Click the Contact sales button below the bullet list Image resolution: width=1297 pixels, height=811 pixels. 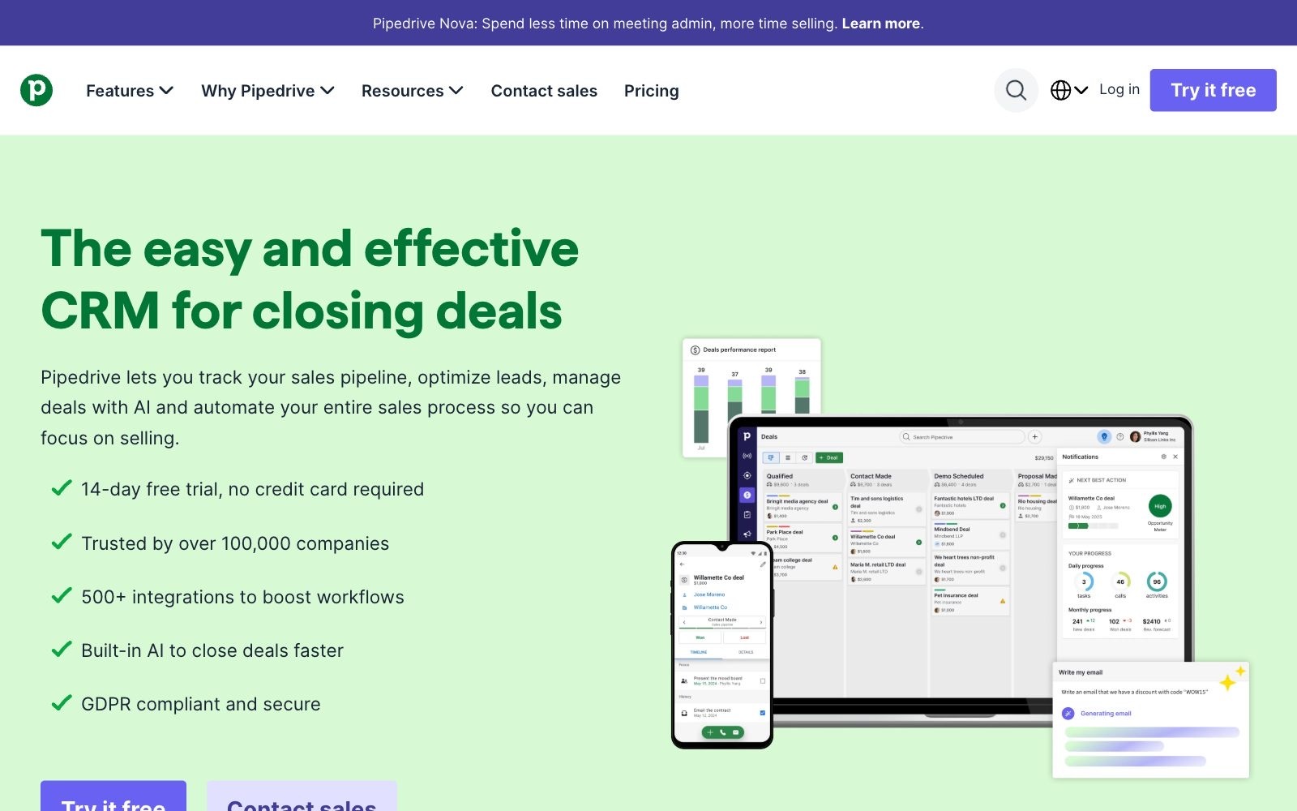pyautogui.click(x=302, y=796)
